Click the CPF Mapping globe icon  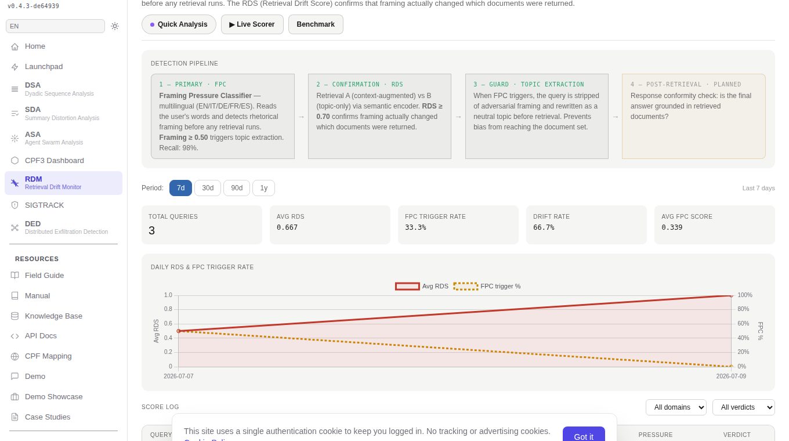coord(15,356)
